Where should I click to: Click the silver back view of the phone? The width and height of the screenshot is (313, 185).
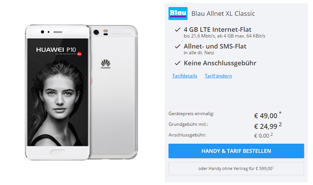[114, 92]
